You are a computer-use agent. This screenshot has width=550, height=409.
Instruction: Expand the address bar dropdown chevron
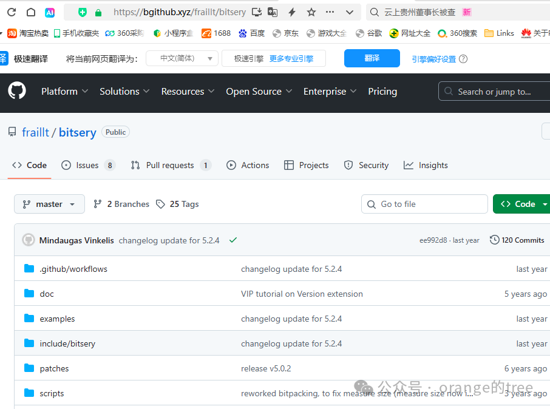(349, 12)
